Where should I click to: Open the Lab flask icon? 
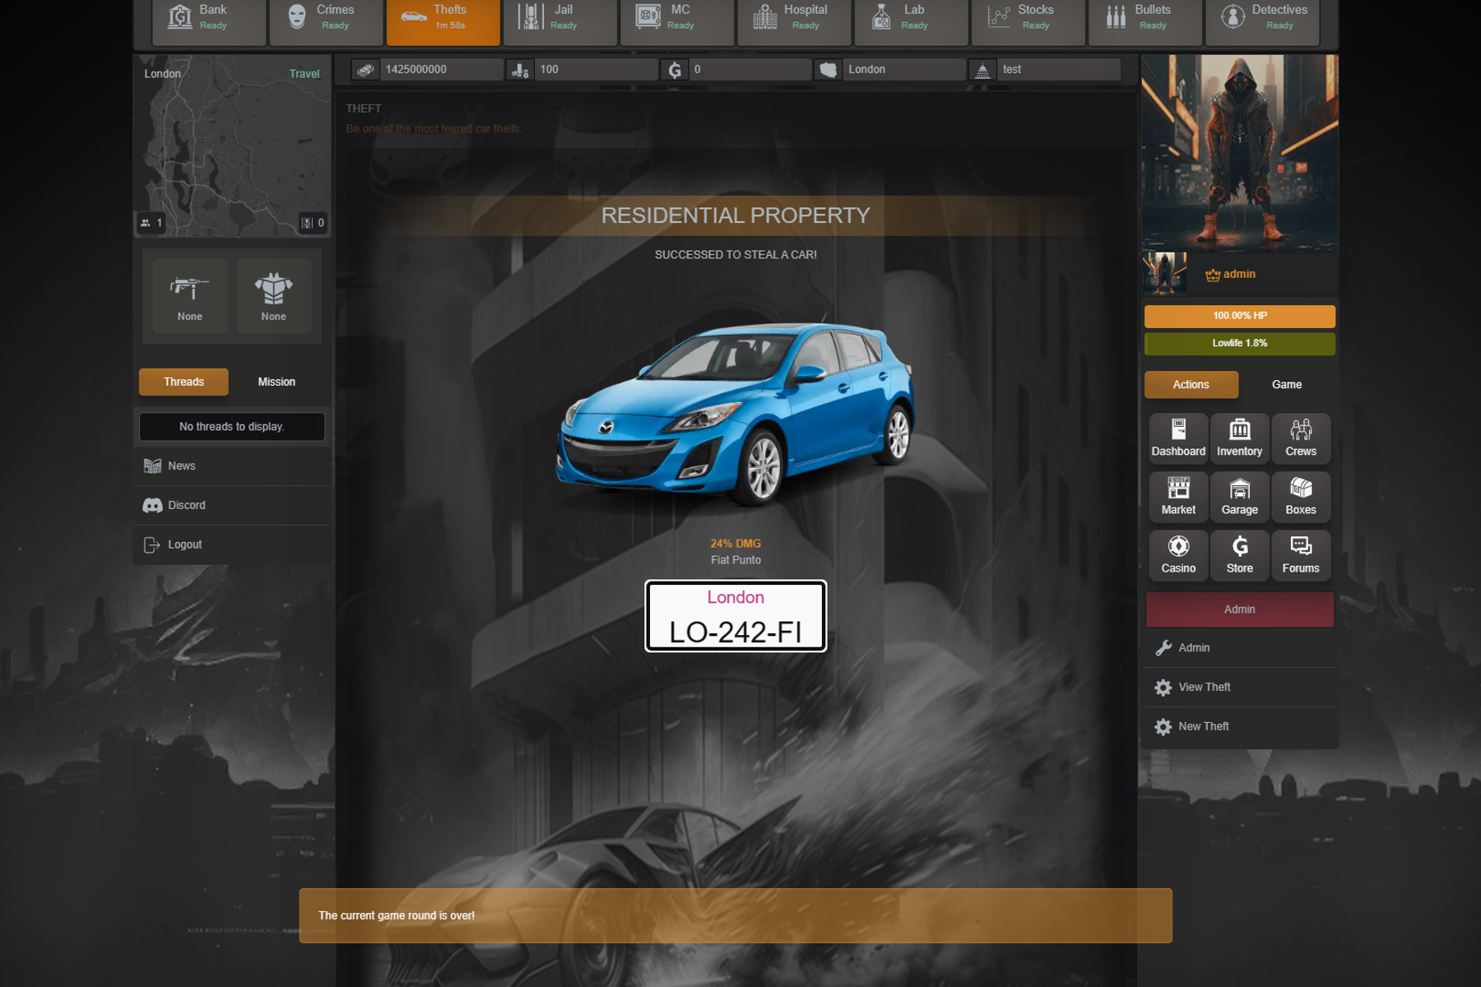click(x=881, y=16)
